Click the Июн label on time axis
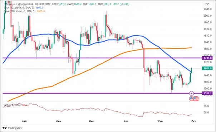The width and height of the screenshot is (216, 132). pos(59,121)
